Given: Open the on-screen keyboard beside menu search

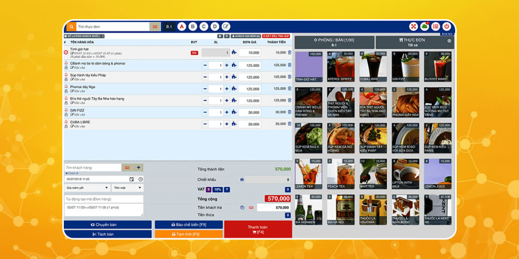Looking at the screenshot, I should point(155,26).
